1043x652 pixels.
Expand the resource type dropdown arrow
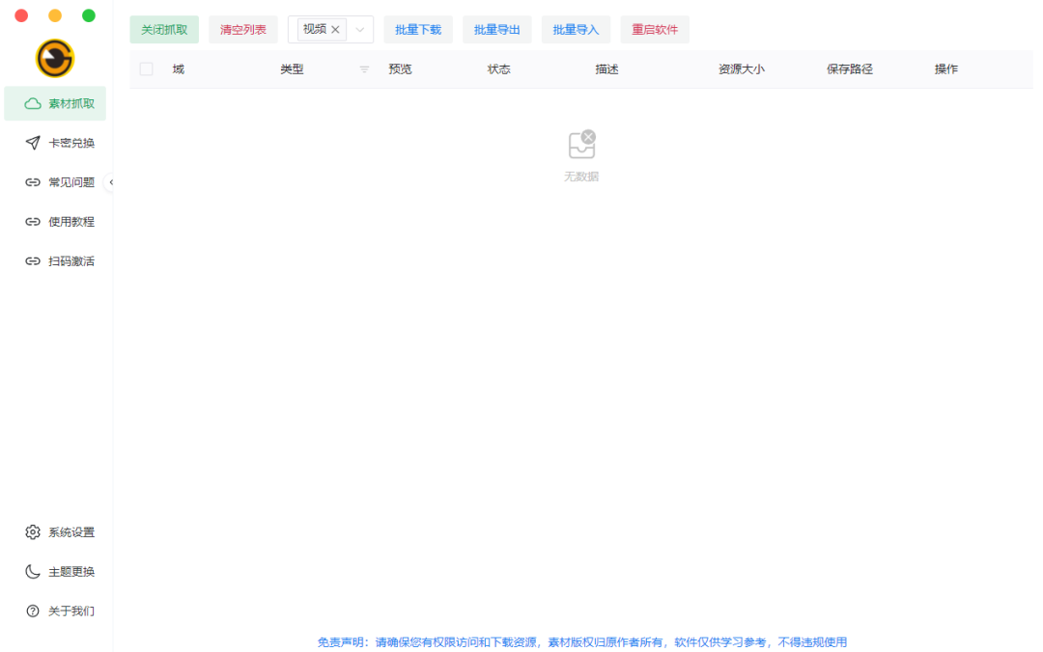(360, 30)
